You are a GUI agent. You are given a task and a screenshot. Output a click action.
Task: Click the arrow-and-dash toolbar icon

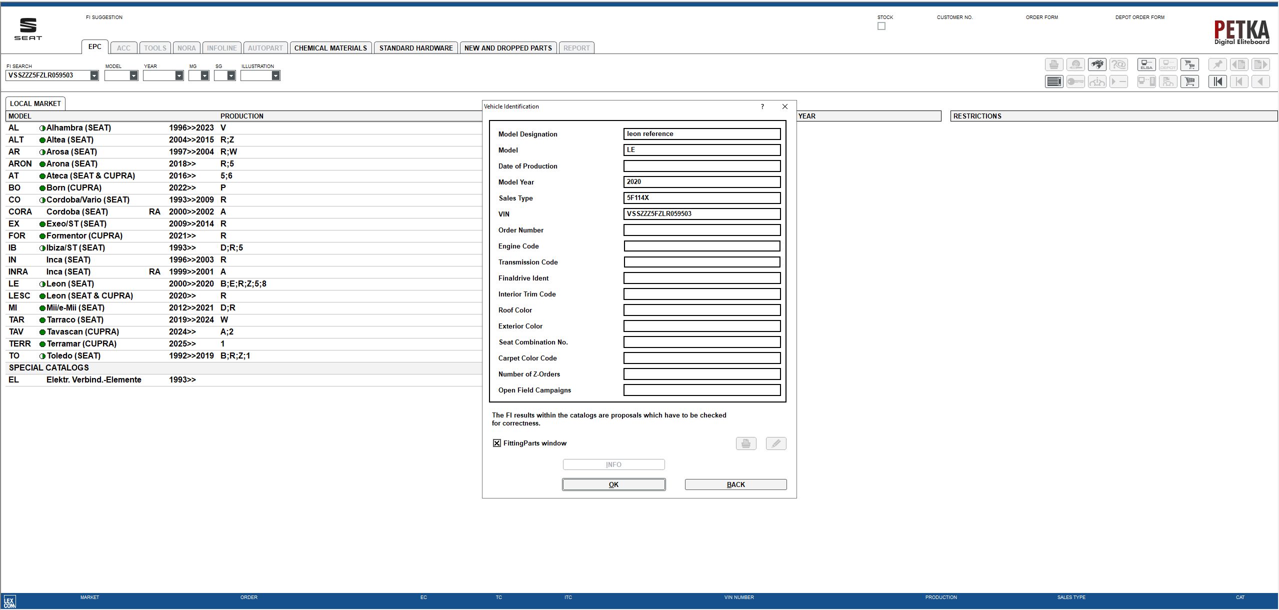point(1118,81)
